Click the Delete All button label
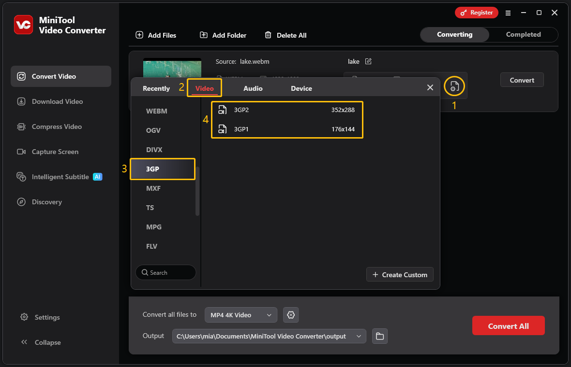571x367 pixels. pos(291,35)
